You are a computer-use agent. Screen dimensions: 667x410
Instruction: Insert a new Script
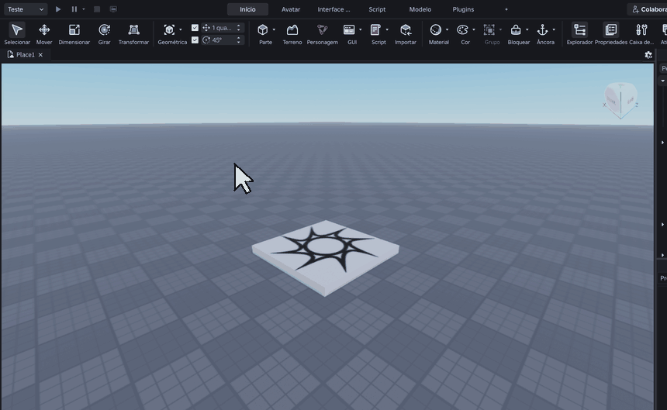coord(375,29)
